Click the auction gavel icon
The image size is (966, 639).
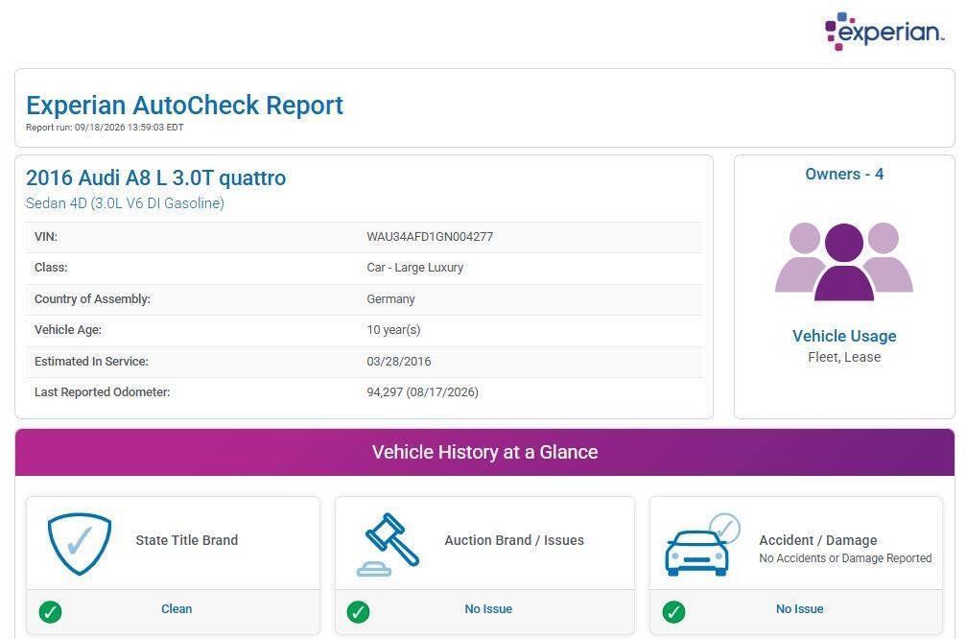coord(389,544)
